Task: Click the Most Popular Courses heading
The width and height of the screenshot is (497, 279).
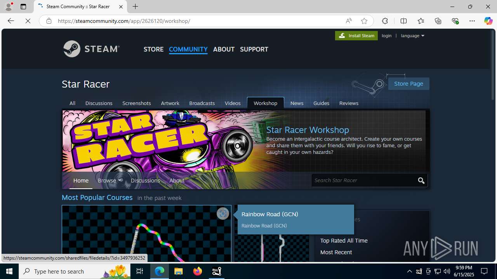Action: (97, 198)
